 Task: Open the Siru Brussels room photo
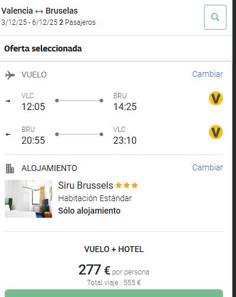[x=28, y=199]
